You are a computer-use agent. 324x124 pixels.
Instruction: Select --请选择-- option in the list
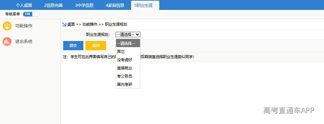[x=128, y=43]
